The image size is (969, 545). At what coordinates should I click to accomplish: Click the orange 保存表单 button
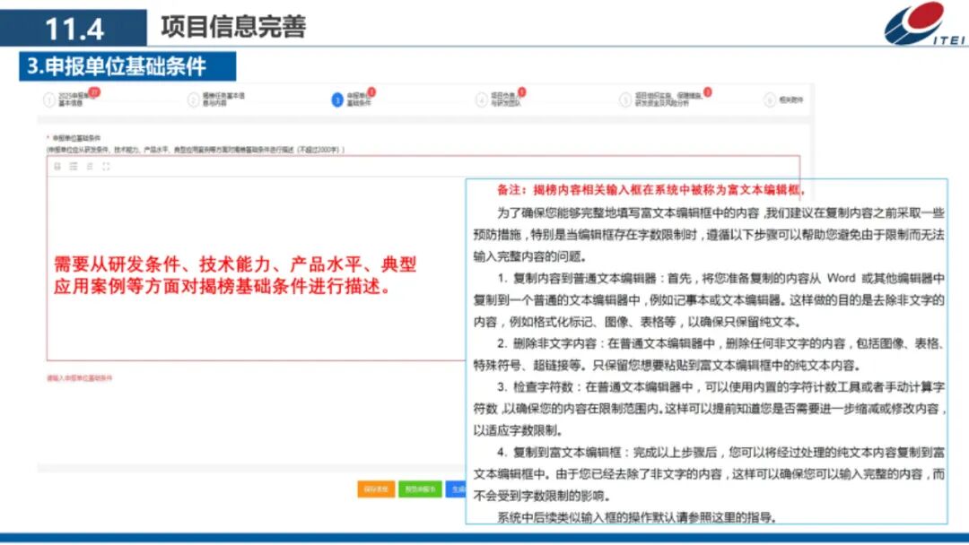point(376,489)
